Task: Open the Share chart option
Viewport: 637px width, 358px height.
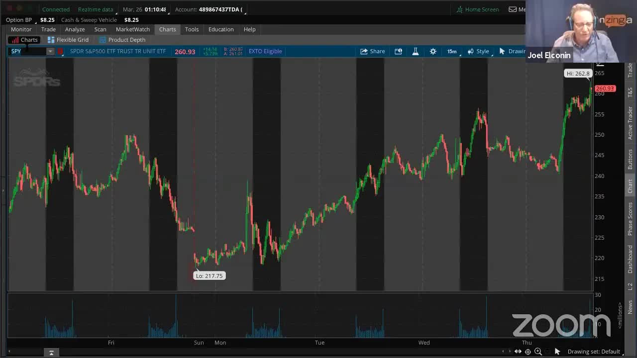Action: [372, 51]
